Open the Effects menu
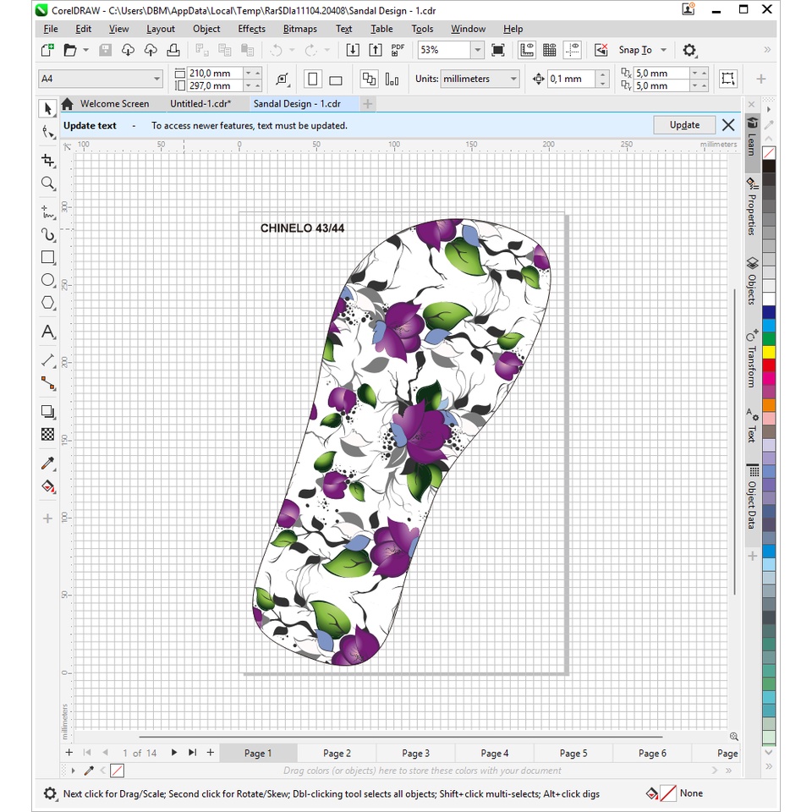The image size is (812, 812). pos(251,29)
